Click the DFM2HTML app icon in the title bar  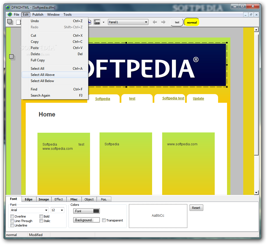point(8,7)
